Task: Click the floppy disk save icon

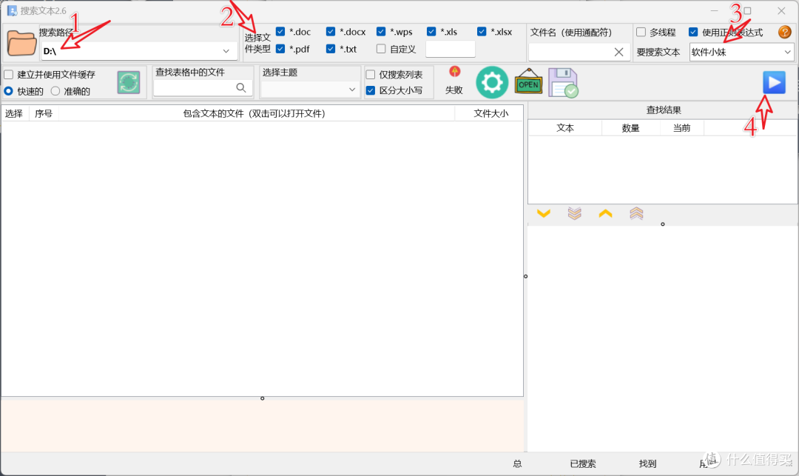Action: [x=563, y=83]
